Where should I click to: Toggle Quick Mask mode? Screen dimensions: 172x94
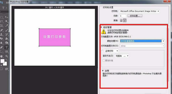click(1, 69)
